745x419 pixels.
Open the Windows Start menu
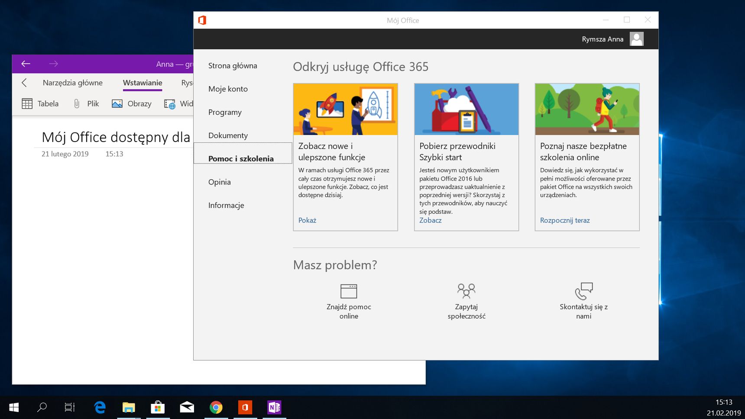point(14,407)
